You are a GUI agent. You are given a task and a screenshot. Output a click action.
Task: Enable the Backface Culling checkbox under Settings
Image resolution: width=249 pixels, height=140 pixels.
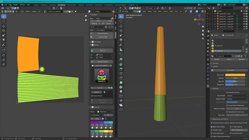227,93
